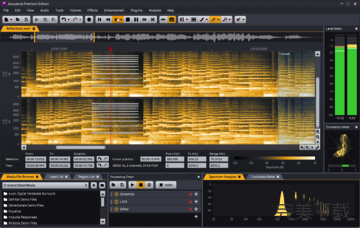Toggle the Dither effect power button
Image resolution: width=360 pixels, height=228 pixels.
pyautogui.click(x=116, y=209)
